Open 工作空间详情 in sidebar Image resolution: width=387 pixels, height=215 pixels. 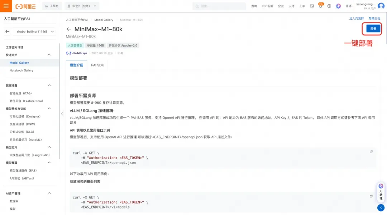click(x=15, y=47)
